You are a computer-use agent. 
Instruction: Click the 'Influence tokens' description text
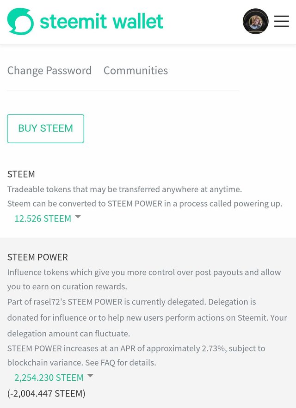[x=144, y=280]
